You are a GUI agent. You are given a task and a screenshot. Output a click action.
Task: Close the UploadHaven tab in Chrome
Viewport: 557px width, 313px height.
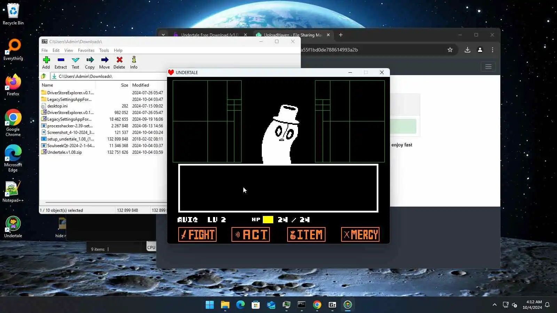coord(328,35)
